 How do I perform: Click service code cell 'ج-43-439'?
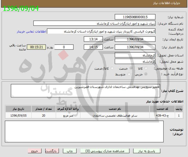(x=162, y=116)
